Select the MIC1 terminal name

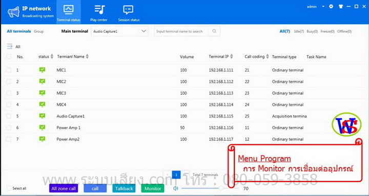coord(61,70)
